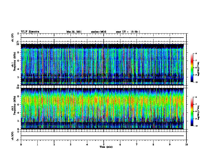Click the time axis tick label "10"
Image resolution: width=210 pixels, height=162 pixels.
click(186, 145)
